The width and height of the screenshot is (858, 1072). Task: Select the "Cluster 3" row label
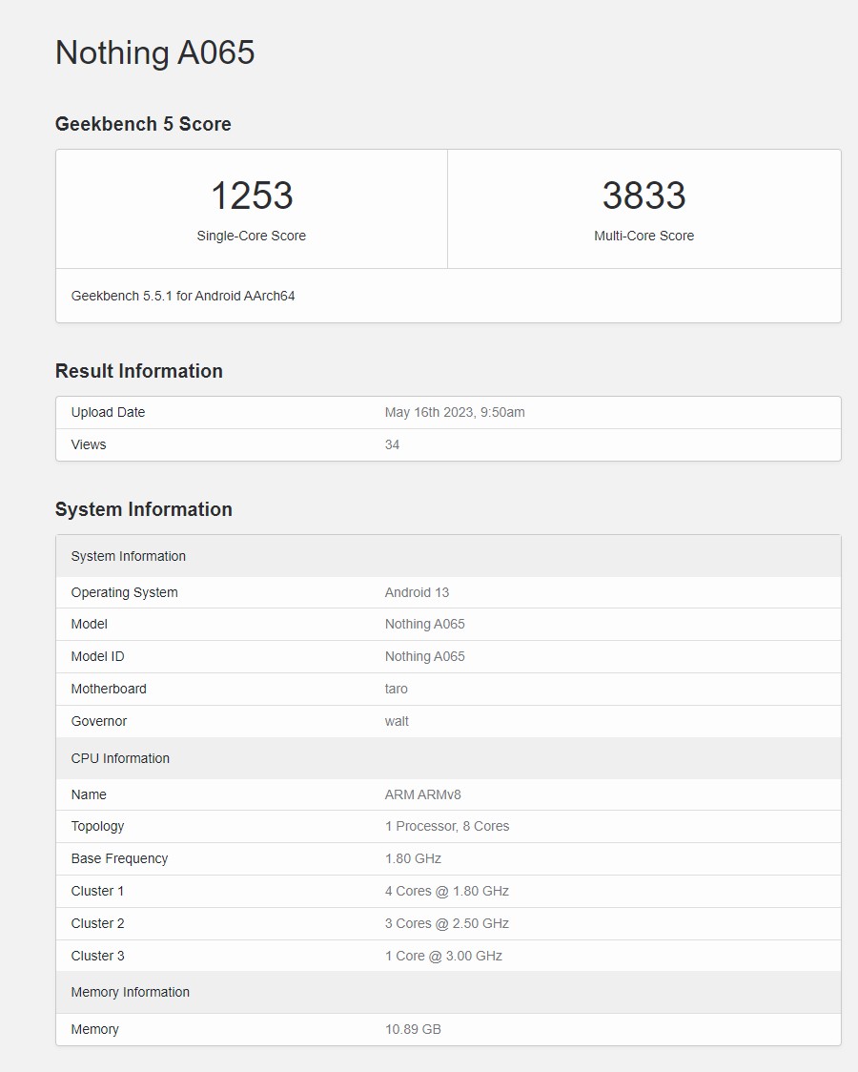point(97,956)
